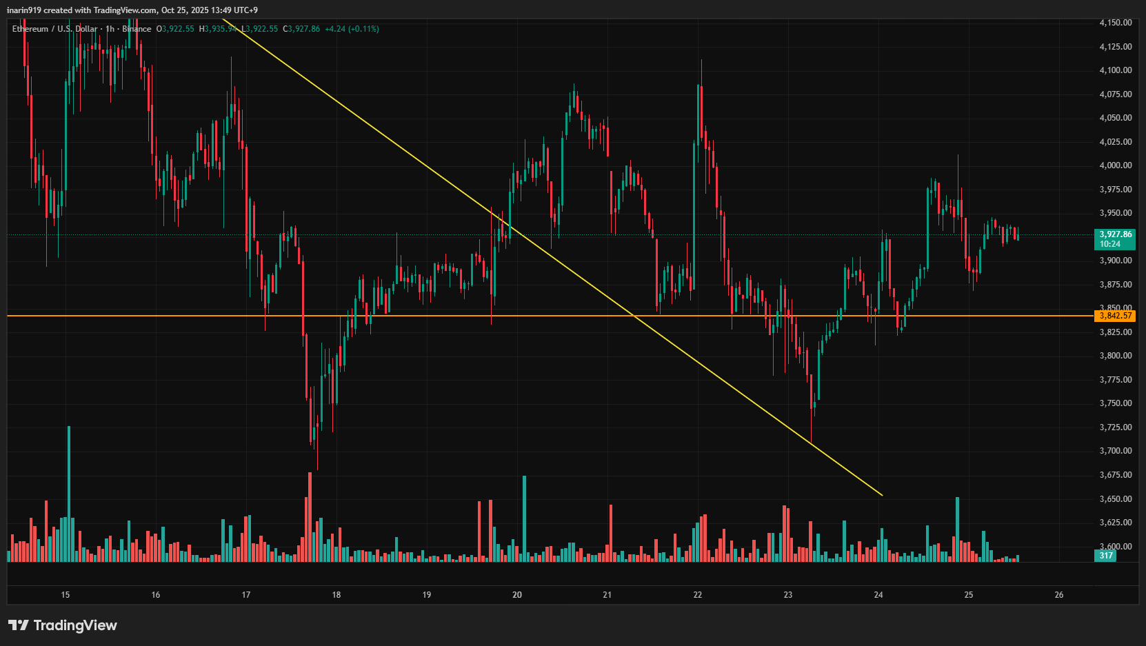Image resolution: width=1146 pixels, height=646 pixels.
Task: Click the +4.24 (+0.11%) change value
Action: tap(352, 29)
